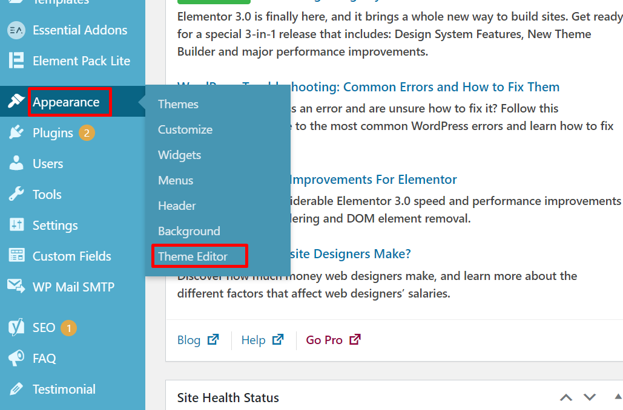Click the Plugins update count badge
Viewport: 623px width, 410px height.
(x=87, y=133)
